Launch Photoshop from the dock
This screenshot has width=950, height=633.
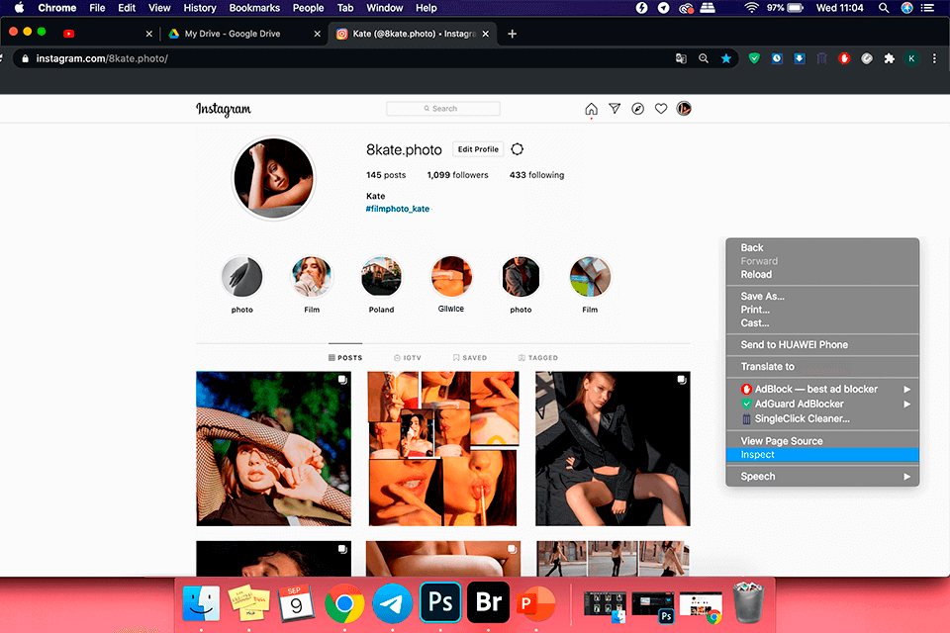coord(440,602)
